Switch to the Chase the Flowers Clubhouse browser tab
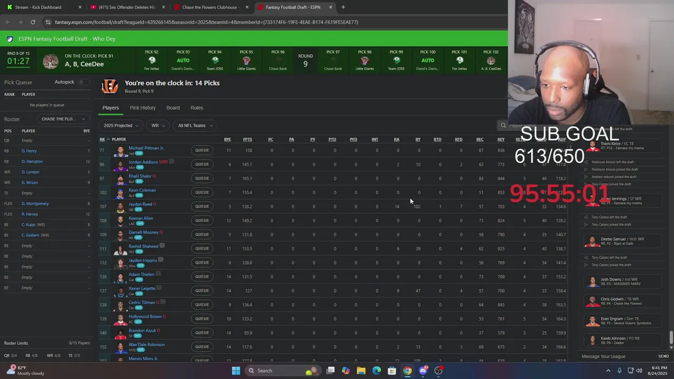Image resolution: width=674 pixels, height=379 pixels. click(x=211, y=7)
